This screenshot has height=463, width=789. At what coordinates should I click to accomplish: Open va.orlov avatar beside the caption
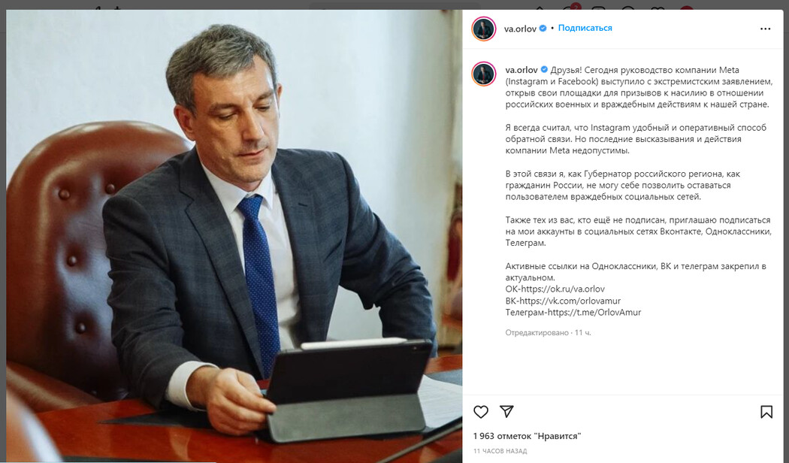484,74
